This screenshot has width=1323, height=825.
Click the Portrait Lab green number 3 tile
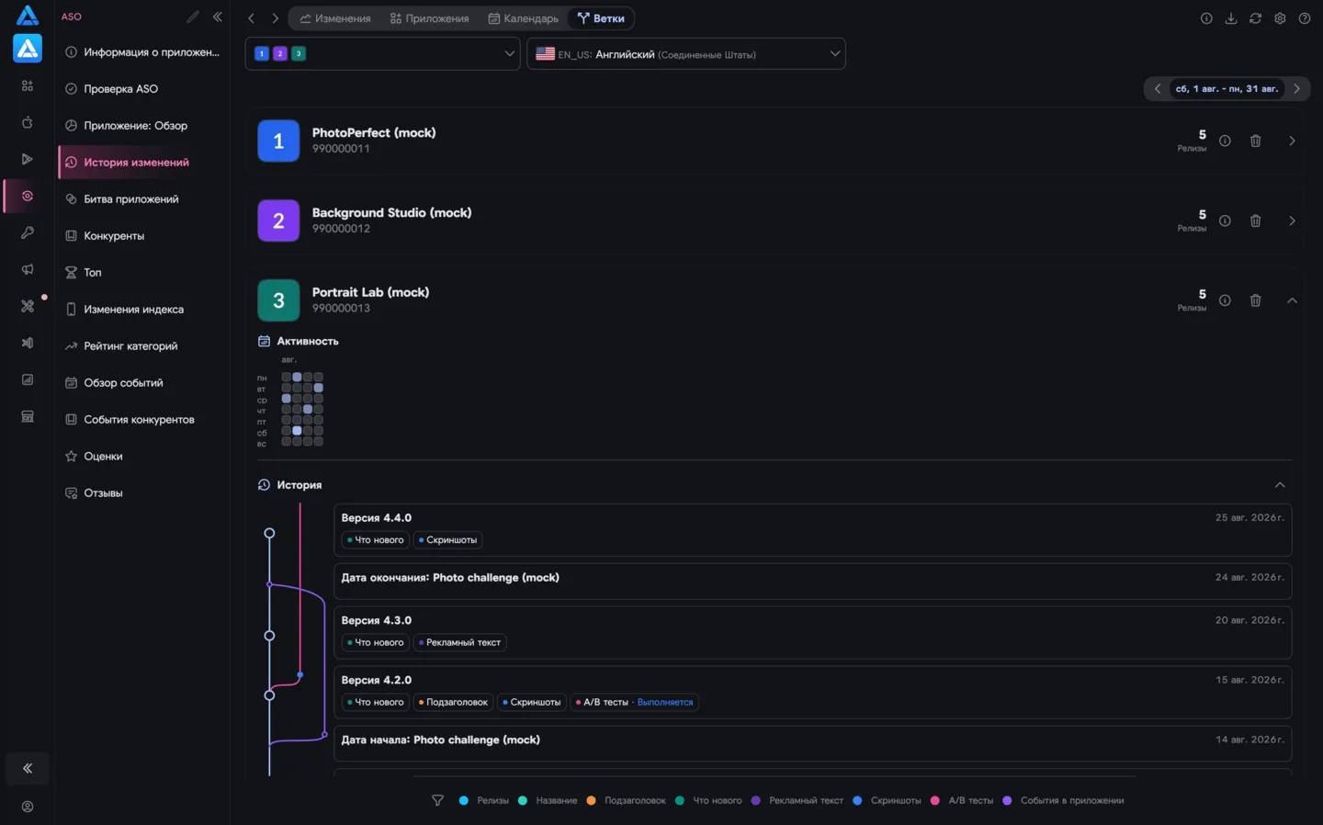pyautogui.click(x=278, y=300)
